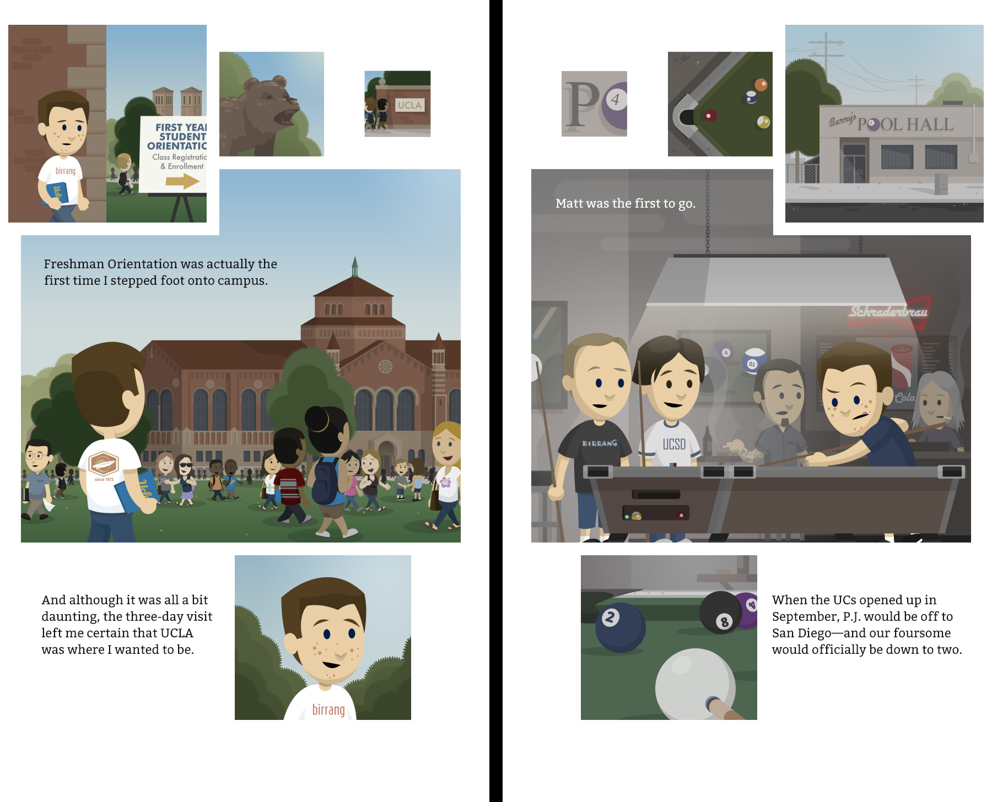Select the Barry's Pool Hall building panel

[884, 123]
